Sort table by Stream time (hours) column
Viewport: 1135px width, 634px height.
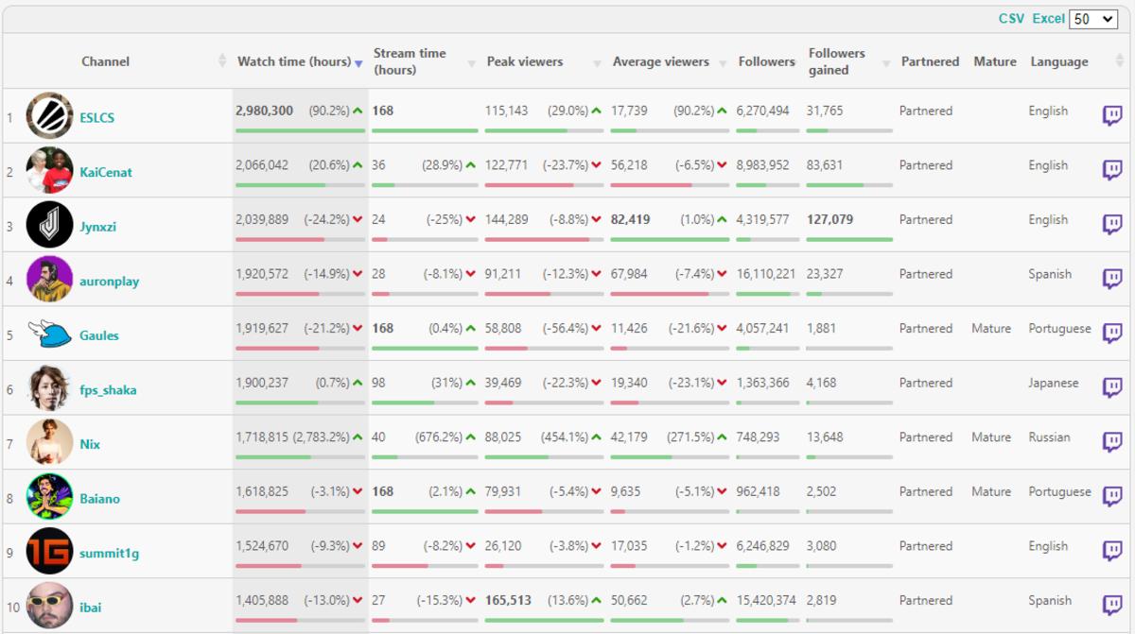click(409, 62)
